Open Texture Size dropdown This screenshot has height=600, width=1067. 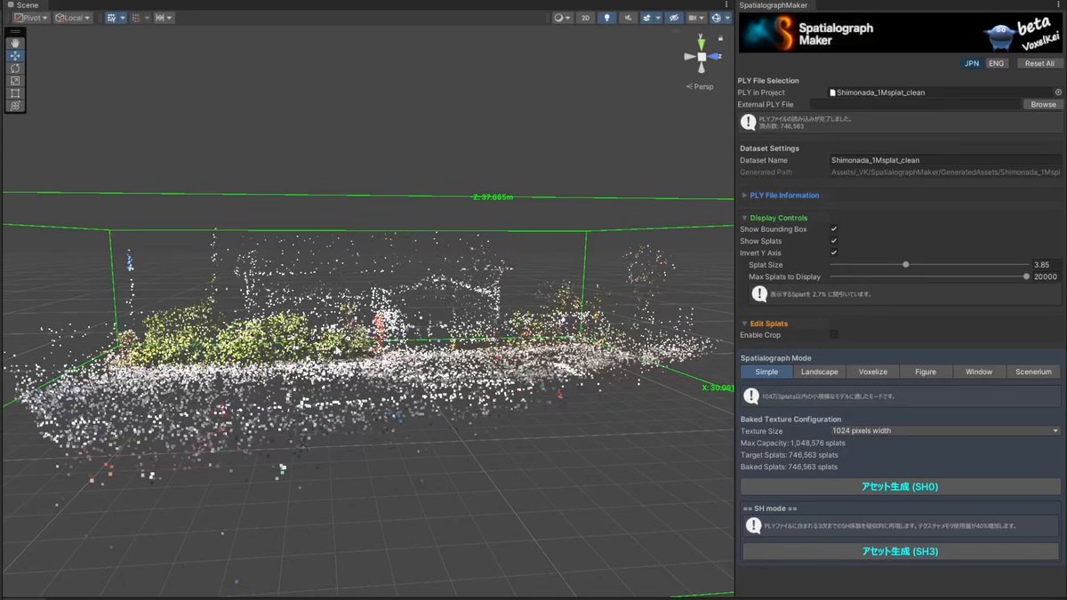pos(944,430)
